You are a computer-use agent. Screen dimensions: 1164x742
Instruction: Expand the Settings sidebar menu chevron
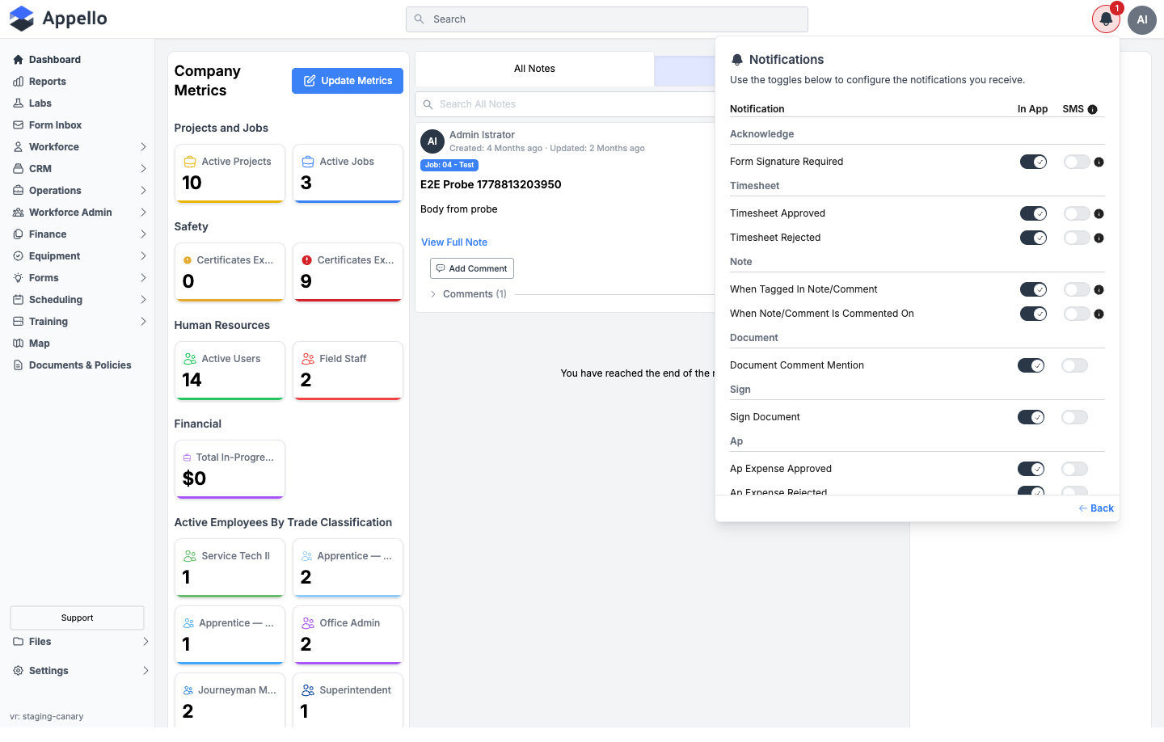(x=145, y=671)
